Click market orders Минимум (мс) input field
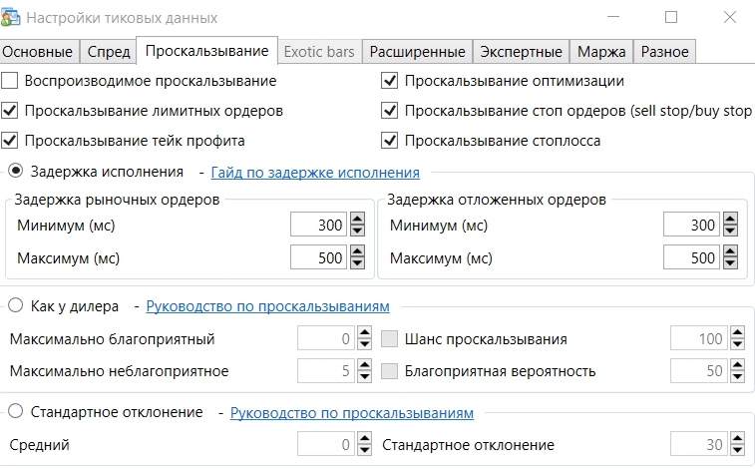The height and width of the screenshot is (469, 755). [319, 225]
